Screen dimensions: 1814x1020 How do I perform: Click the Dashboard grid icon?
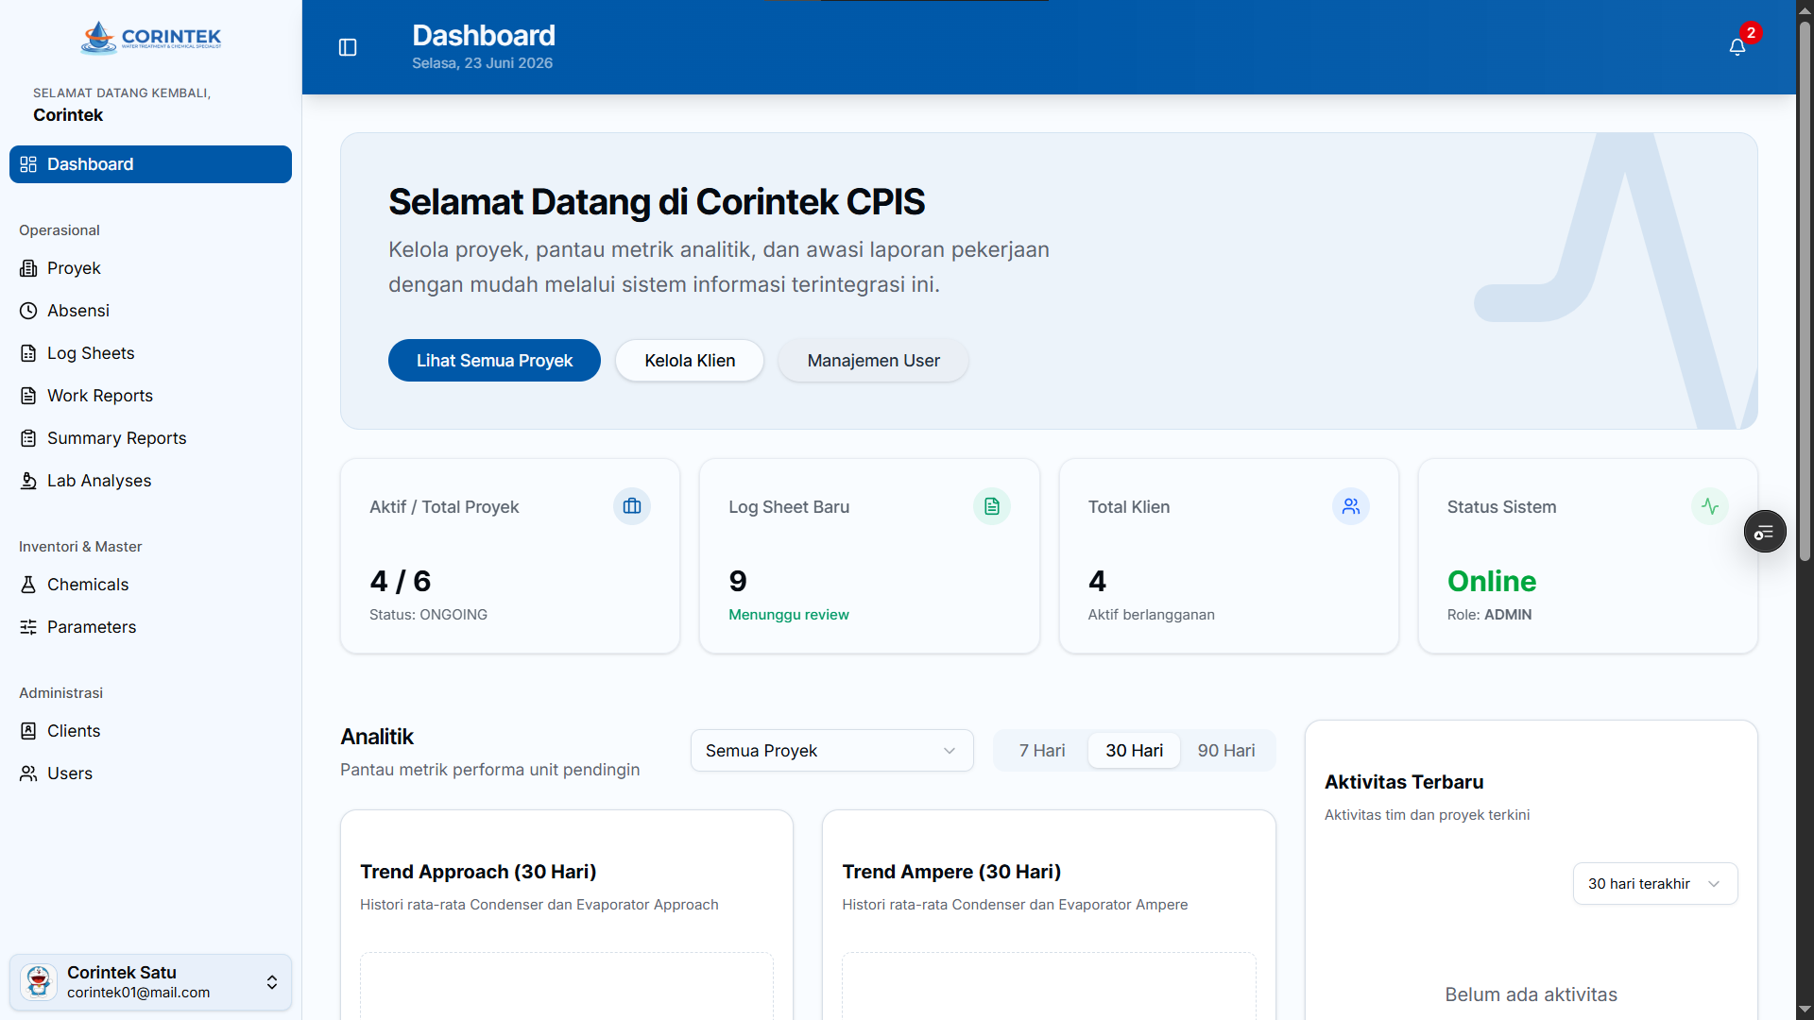pyautogui.click(x=28, y=164)
